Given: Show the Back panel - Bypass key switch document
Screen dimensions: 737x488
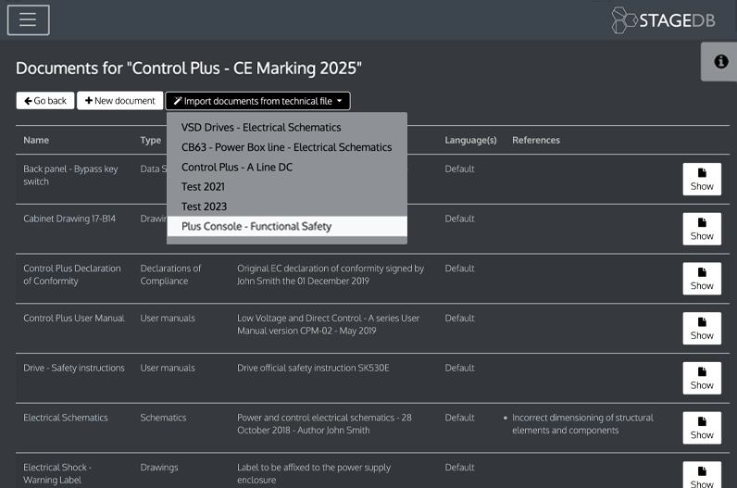Looking at the screenshot, I should click(x=701, y=179).
